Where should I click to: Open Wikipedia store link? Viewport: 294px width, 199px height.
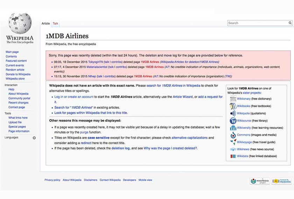click(15, 79)
